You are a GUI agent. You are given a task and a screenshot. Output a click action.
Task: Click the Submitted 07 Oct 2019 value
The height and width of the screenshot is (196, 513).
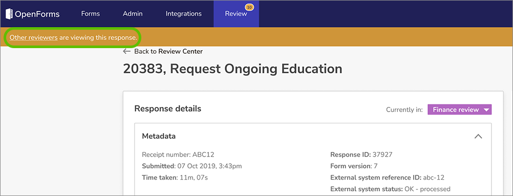[209, 166]
